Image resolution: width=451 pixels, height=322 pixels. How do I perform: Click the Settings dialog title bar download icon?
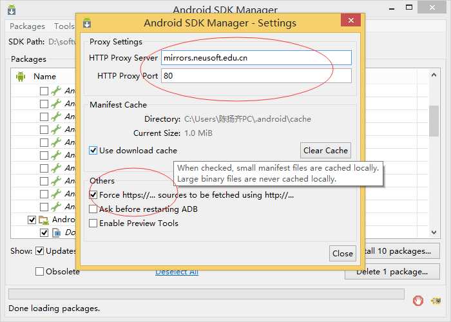[87, 23]
